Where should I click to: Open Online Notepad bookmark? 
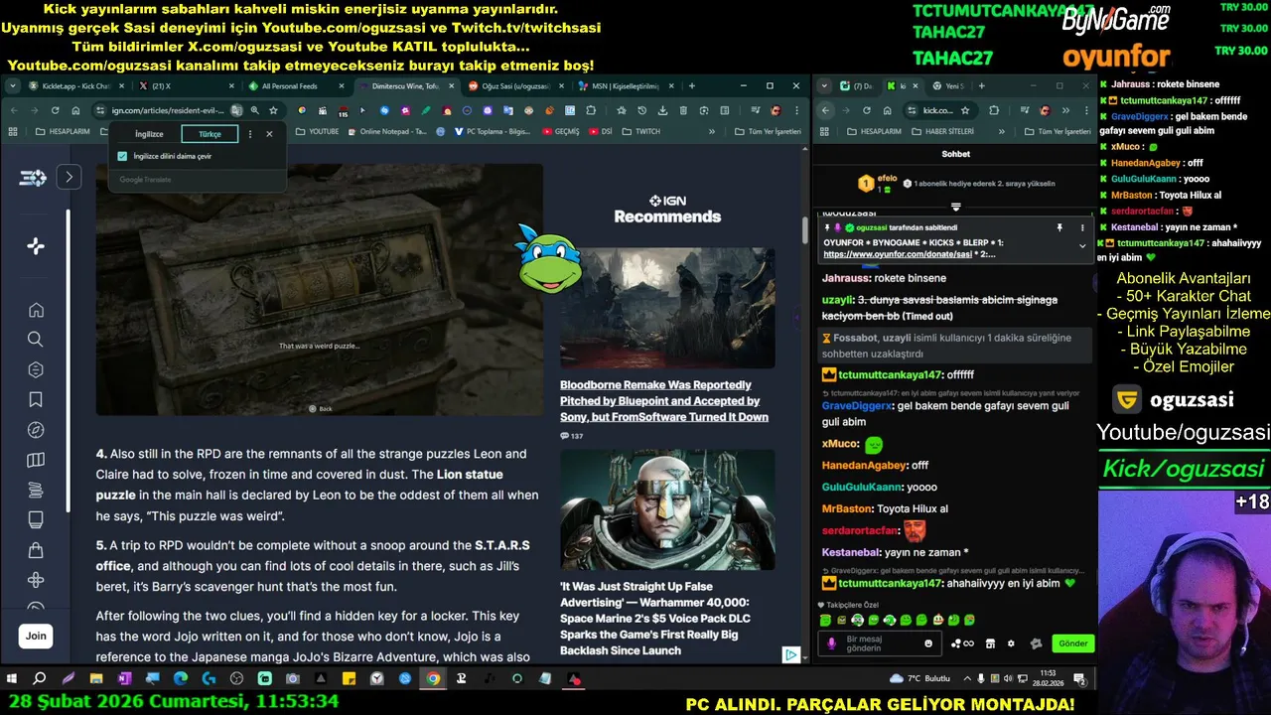tap(386, 131)
